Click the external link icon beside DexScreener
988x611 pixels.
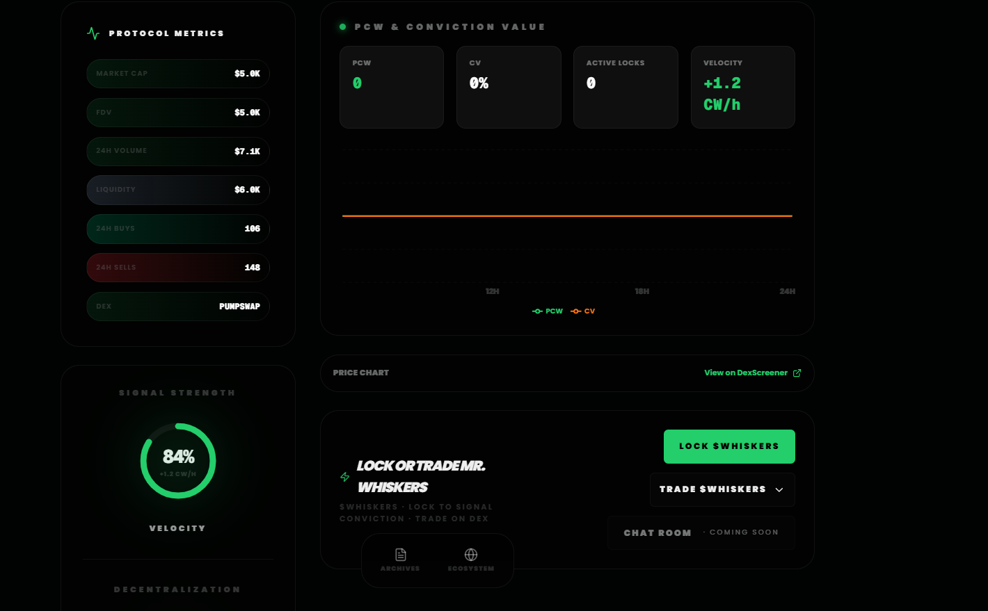pos(797,373)
